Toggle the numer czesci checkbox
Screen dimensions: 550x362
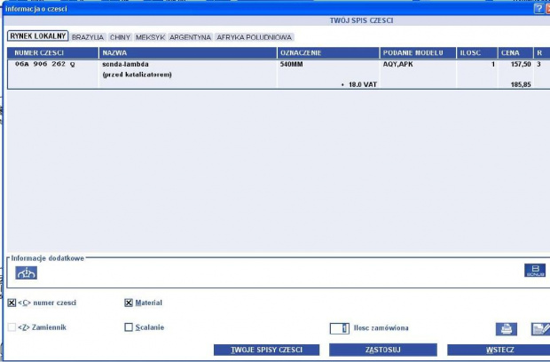coord(12,303)
